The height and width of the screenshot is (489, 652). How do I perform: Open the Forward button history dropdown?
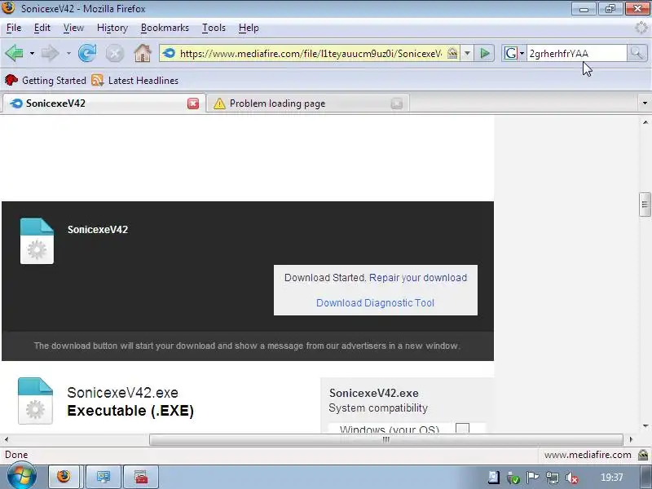coord(68,54)
